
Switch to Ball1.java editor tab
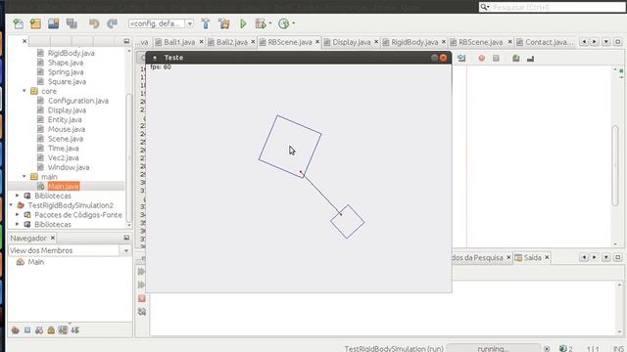click(x=179, y=42)
